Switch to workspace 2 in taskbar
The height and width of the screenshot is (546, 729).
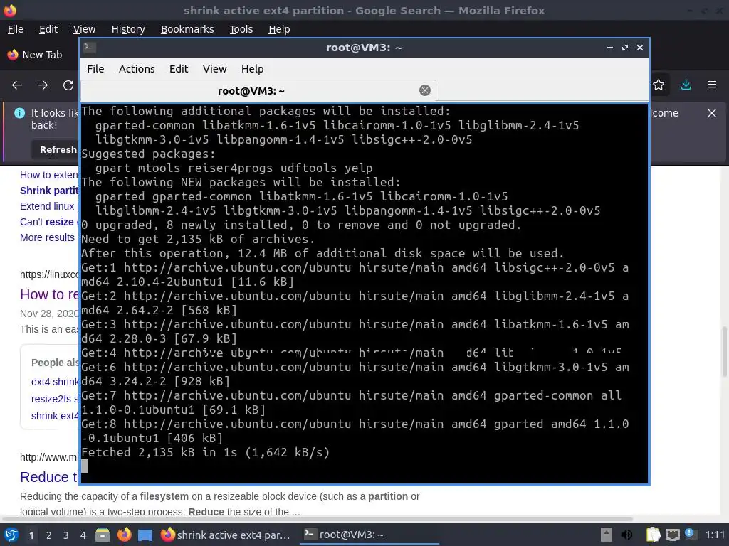[49, 535]
